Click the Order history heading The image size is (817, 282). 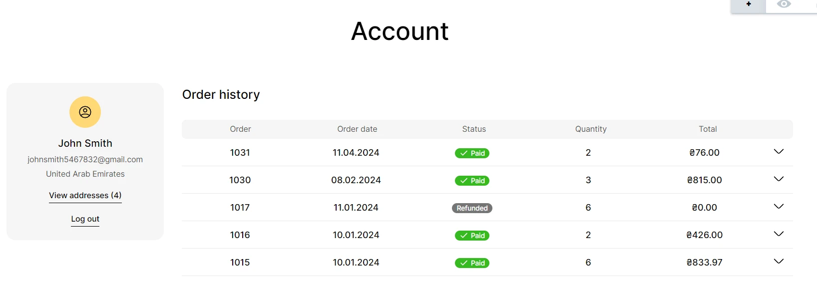click(221, 95)
